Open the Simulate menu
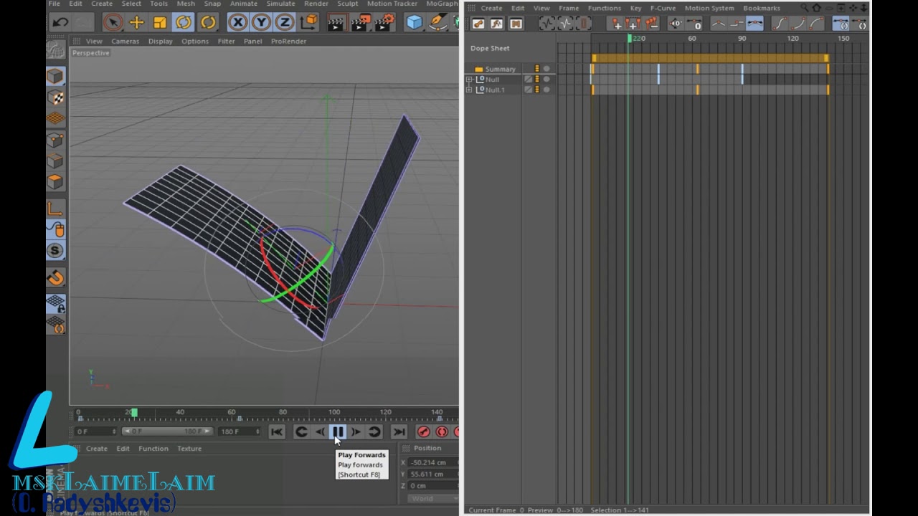 click(280, 4)
